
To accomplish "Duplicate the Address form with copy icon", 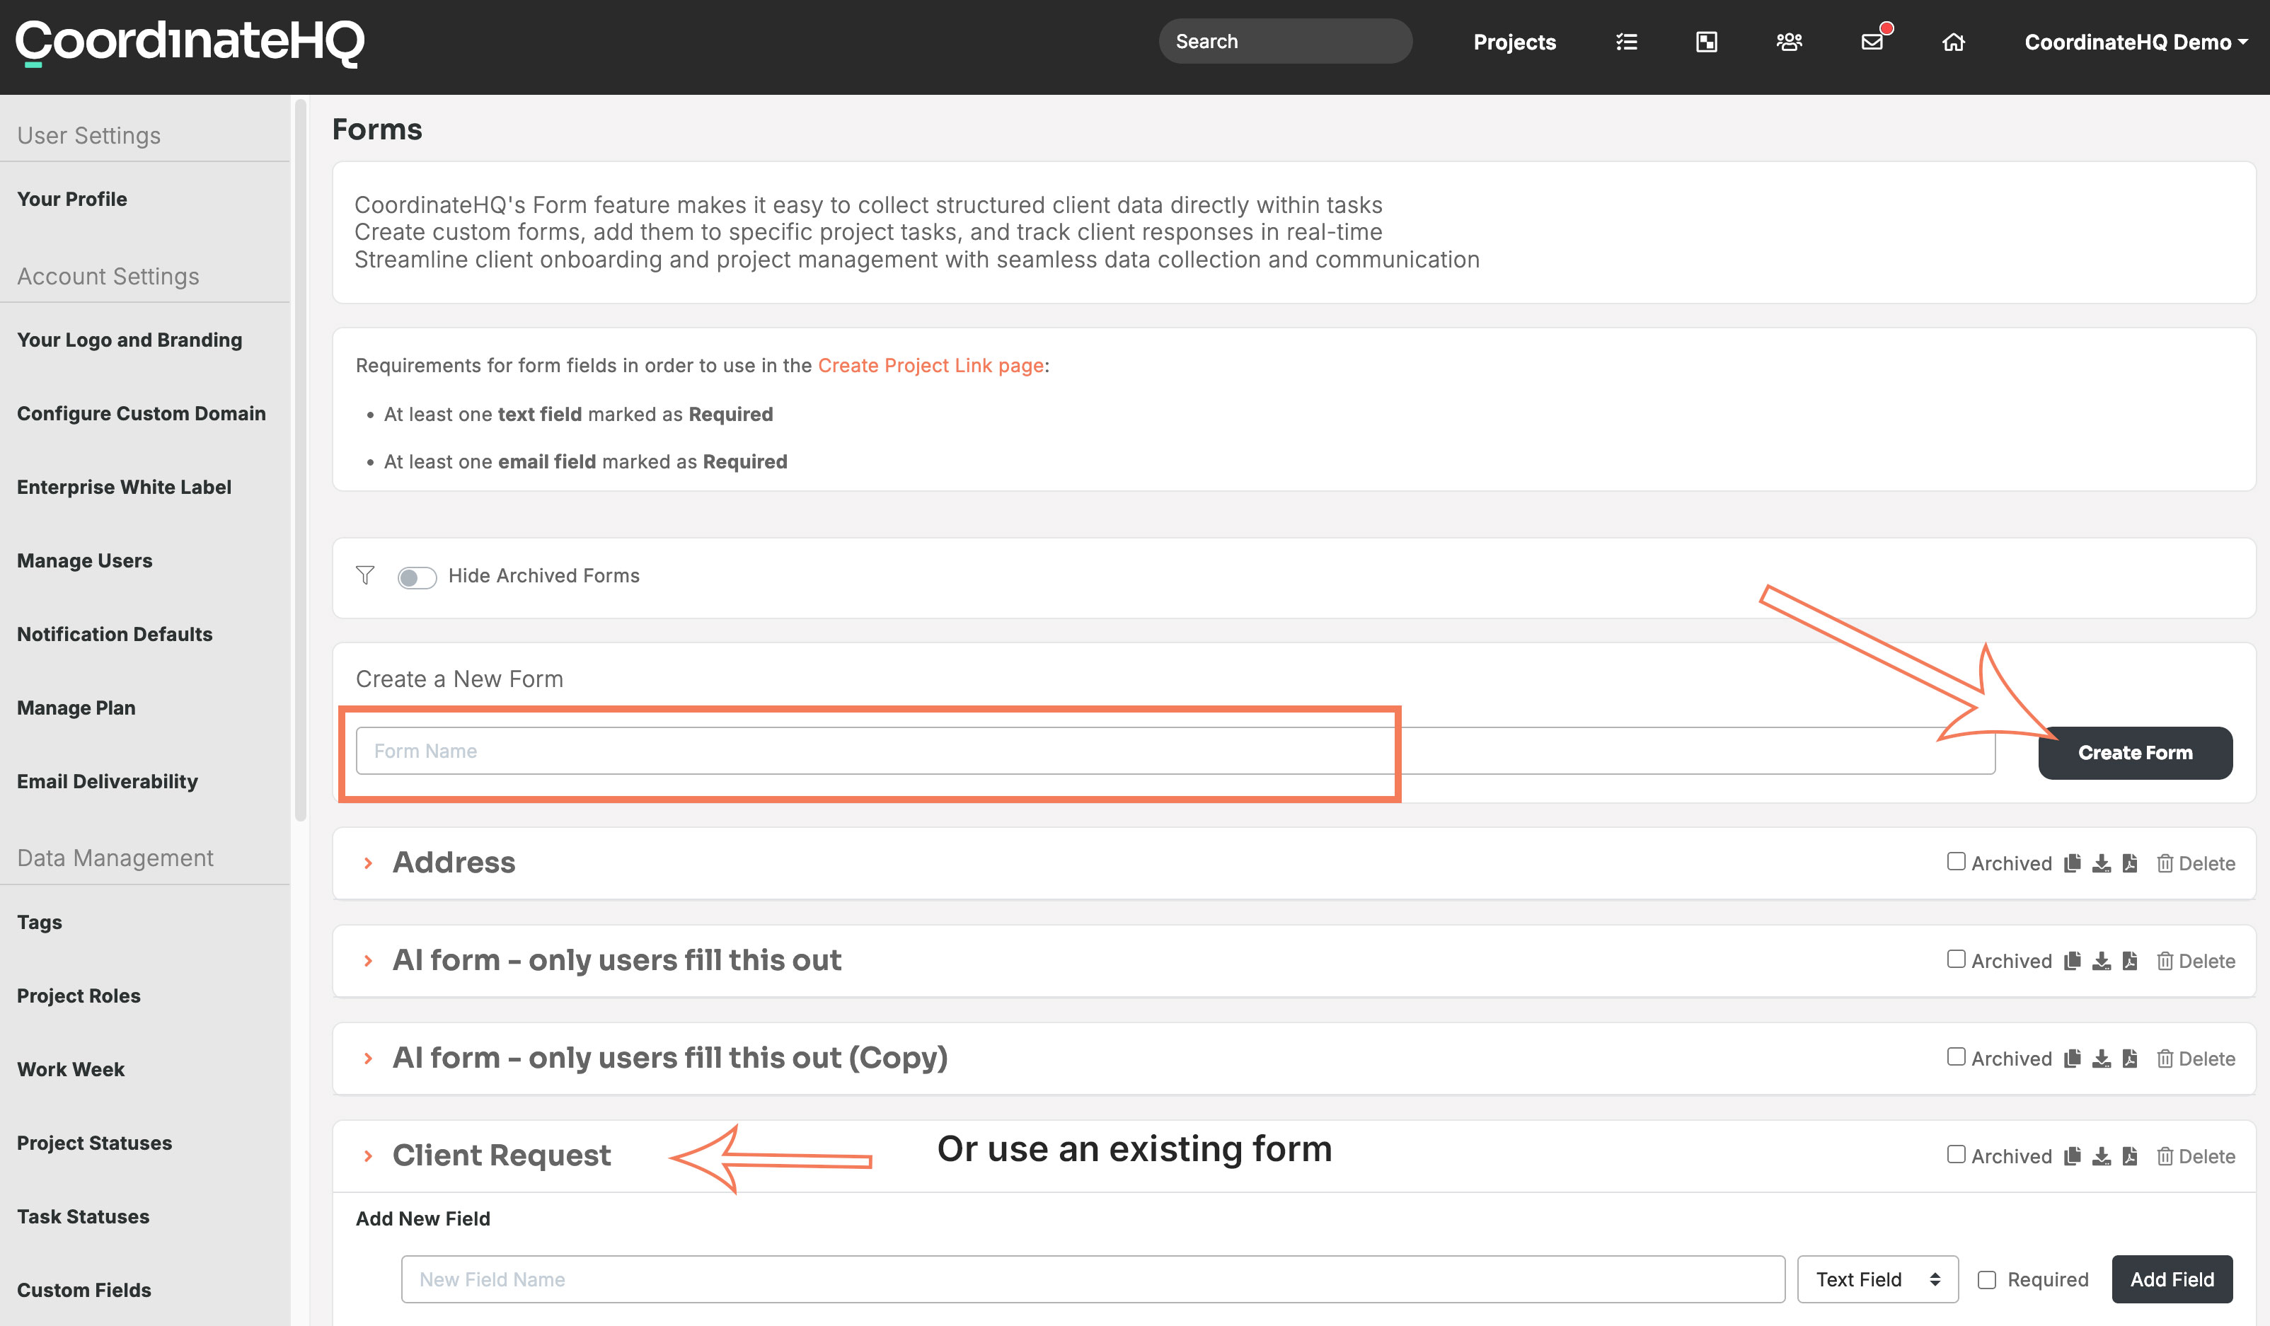I will (x=2073, y=863).
